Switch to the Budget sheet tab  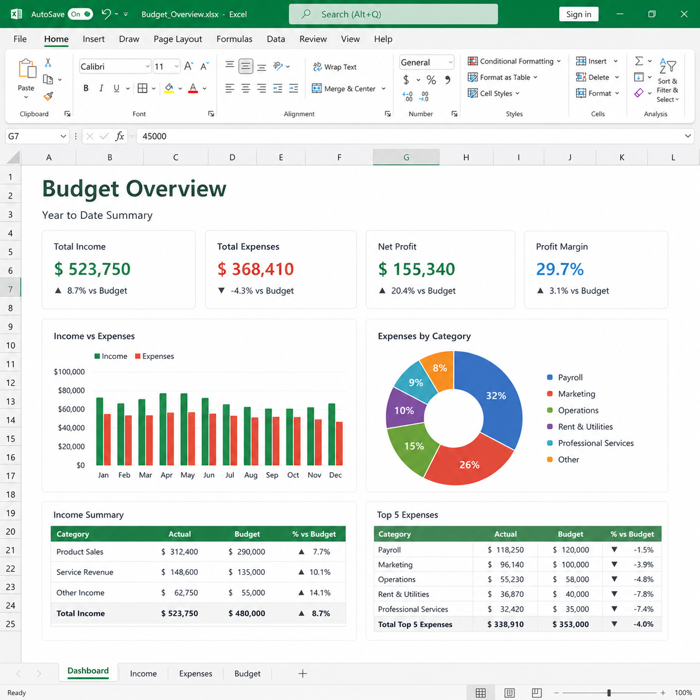tap(247, 674)
